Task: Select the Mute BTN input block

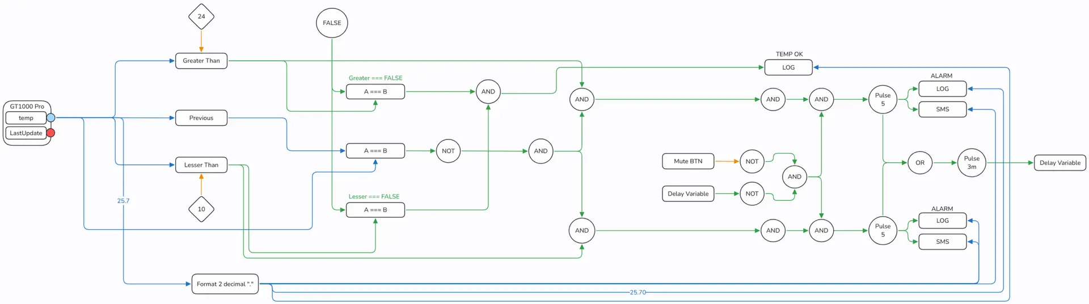Action: tap(688, 162)
